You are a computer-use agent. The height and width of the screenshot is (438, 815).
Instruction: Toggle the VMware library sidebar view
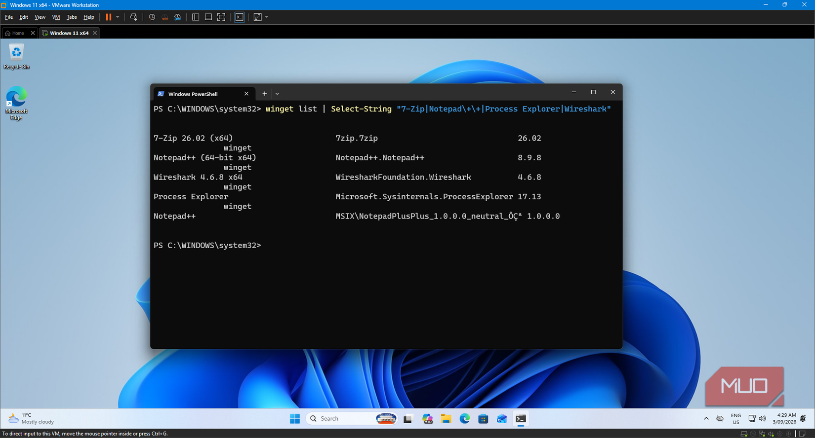(x=196, y=17)
